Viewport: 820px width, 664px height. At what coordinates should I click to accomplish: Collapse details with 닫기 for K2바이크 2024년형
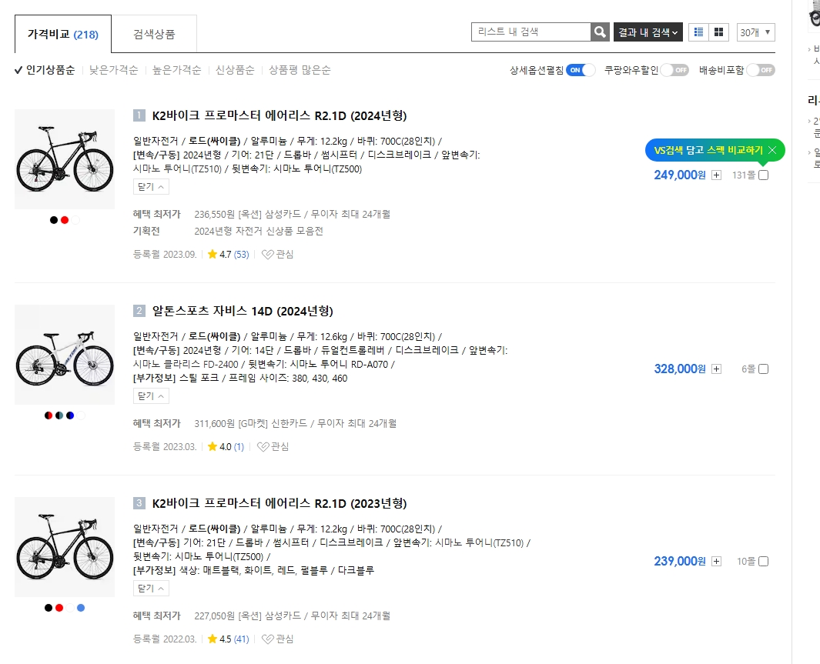click(x=151, y=186)
